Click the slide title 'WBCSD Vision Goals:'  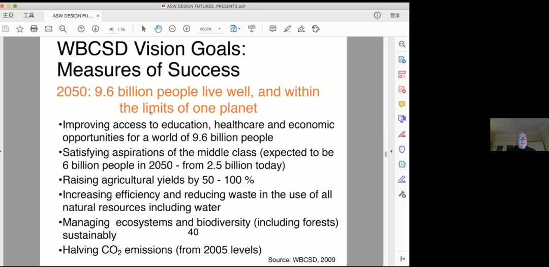151,49
